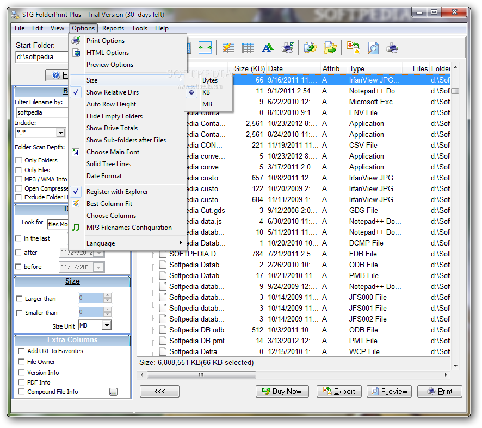Click the export shapes toolbar icon

354,48
